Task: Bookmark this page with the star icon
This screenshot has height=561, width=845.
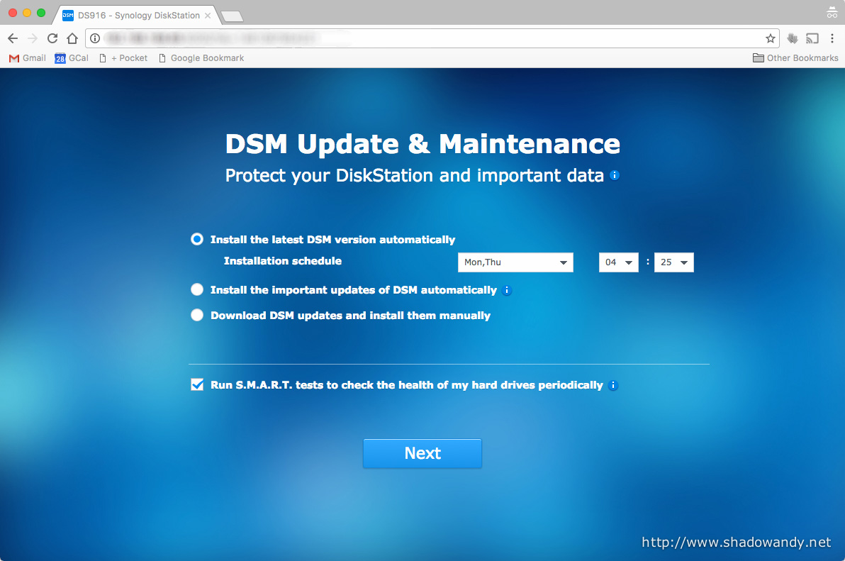Action: pyautogui.click(x=771, y=38)
